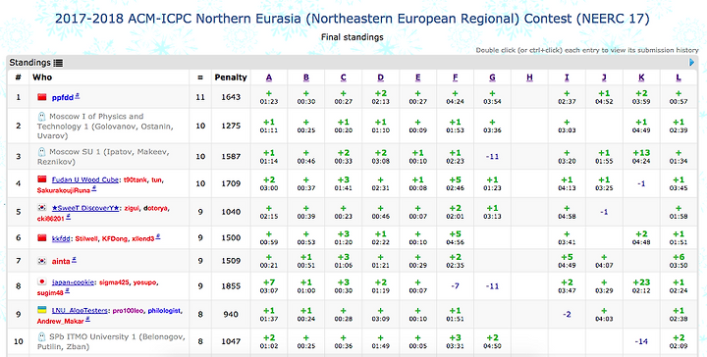Image resolution: width=707 pixels, height=357 pixels.
Task: Select japan-cookie's +23 entry for problem K
Action: click(641, 282)
